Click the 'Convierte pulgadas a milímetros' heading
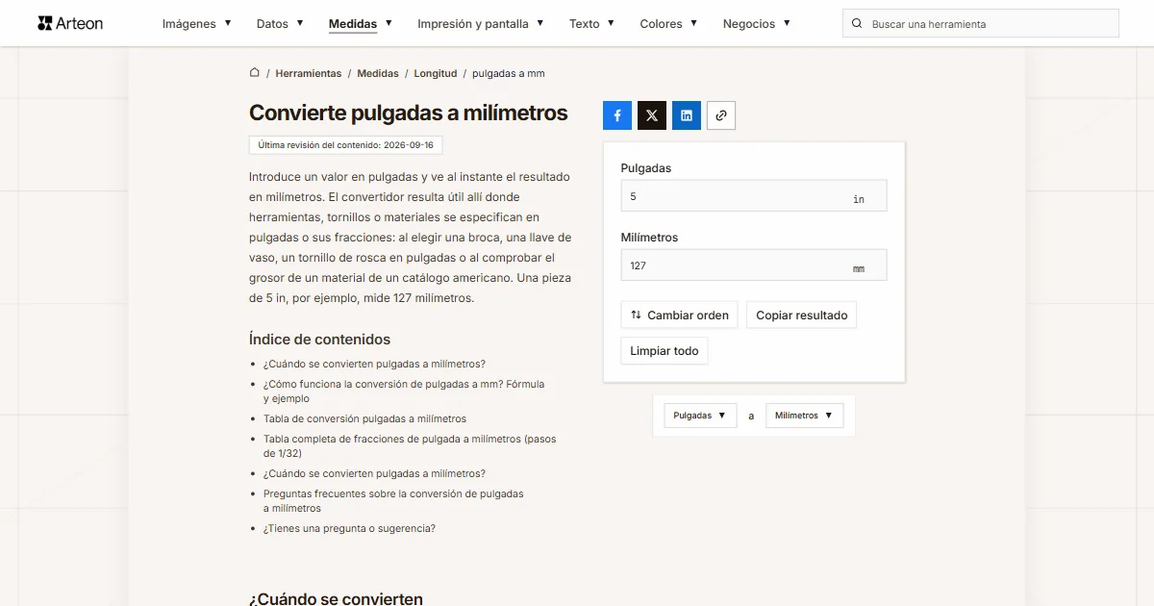This screenshot has width=1154, height=606. click(x=409, y=113)
